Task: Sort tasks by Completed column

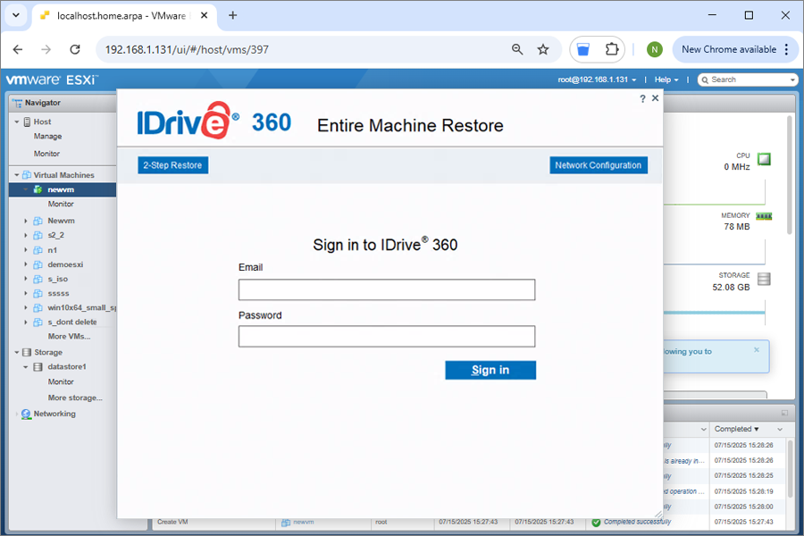Action: [x=735, y=430]
